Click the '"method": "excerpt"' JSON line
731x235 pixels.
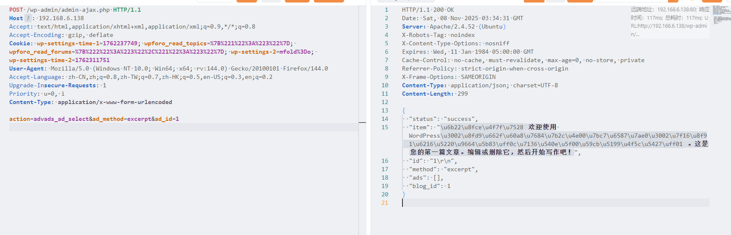pyautogui.click(x=443, y=169)
